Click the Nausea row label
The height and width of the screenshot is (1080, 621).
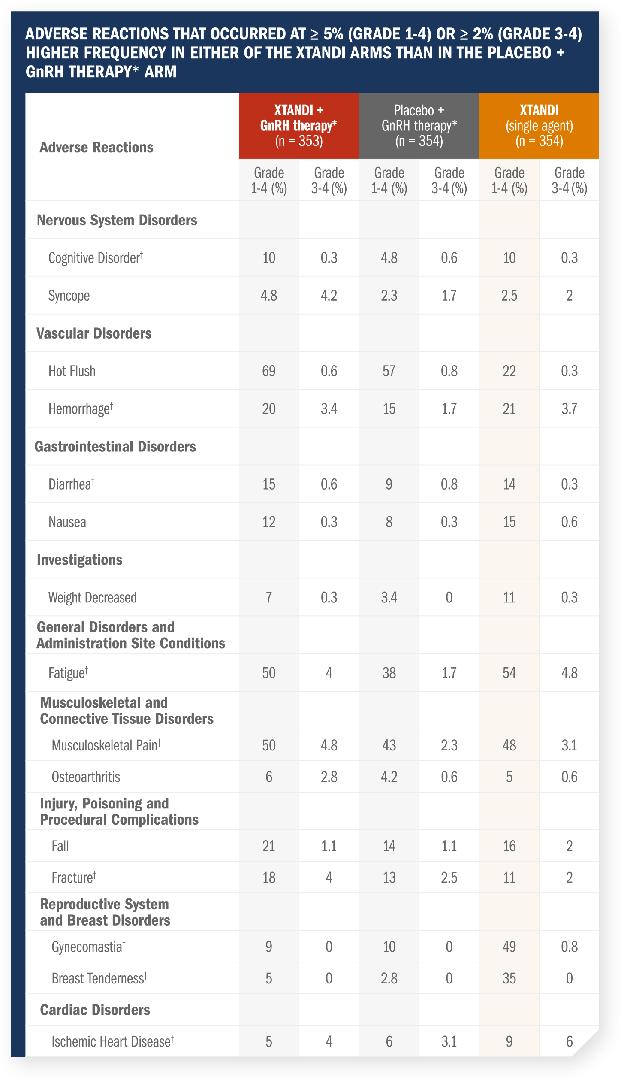67,522
